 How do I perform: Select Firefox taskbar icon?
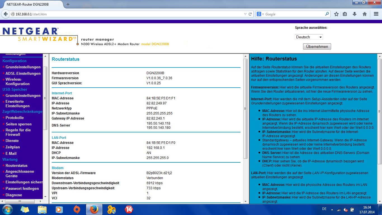pos(94,209)
